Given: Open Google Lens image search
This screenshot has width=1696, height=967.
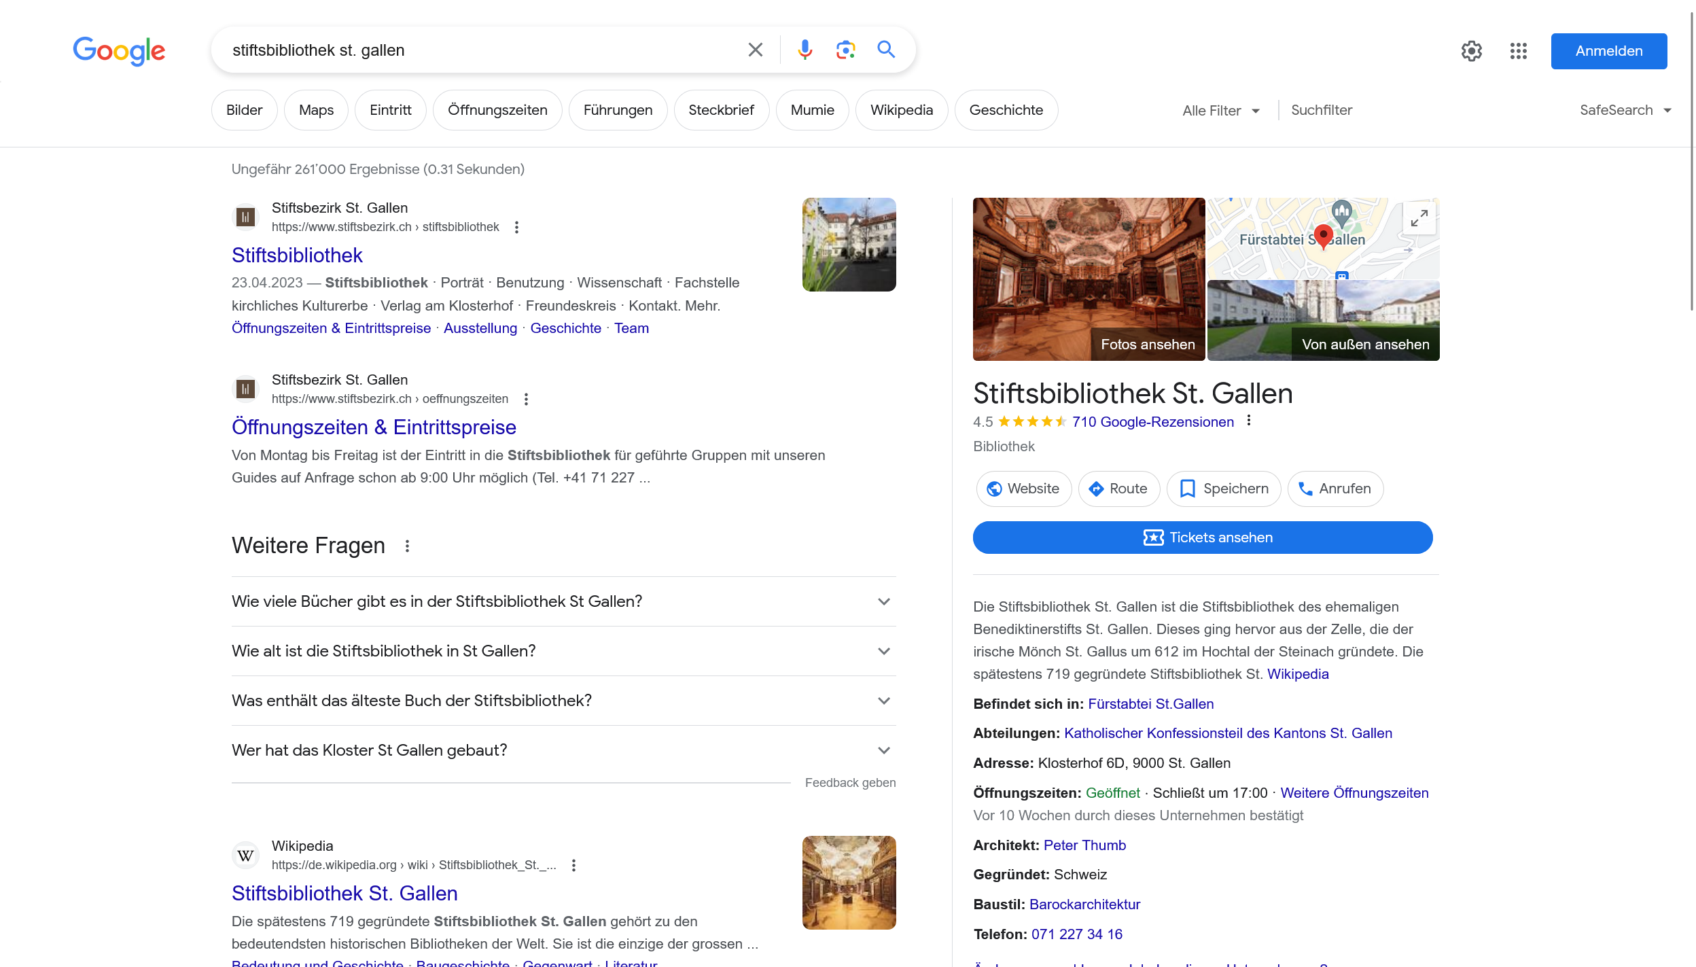Looking at the screenshot, I should 845,50.
